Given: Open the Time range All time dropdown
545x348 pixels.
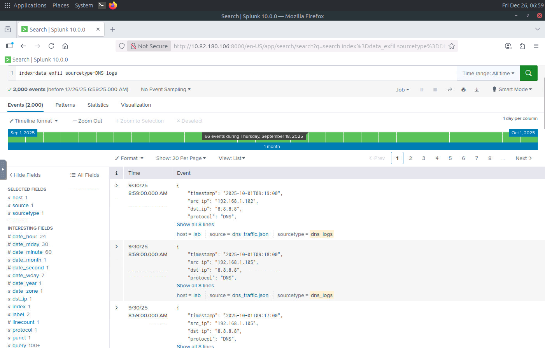Looking at the screenshot, I should point(488,73).
